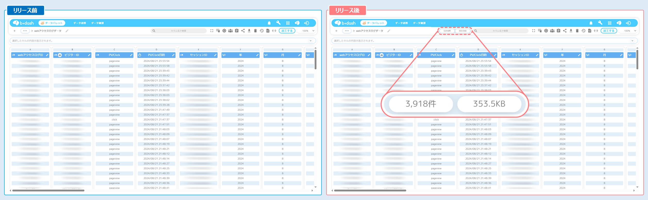Viewport: 648px width, 200px height.
Task: Click the trash delete icon in リリース後 toolbar
Action: [577, 31]
